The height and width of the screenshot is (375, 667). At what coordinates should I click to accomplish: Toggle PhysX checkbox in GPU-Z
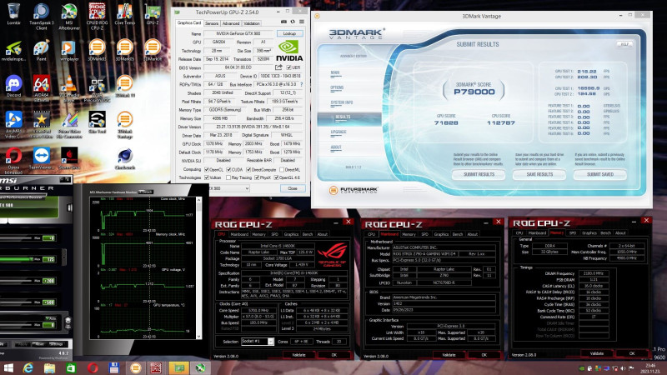pos(257,177)
